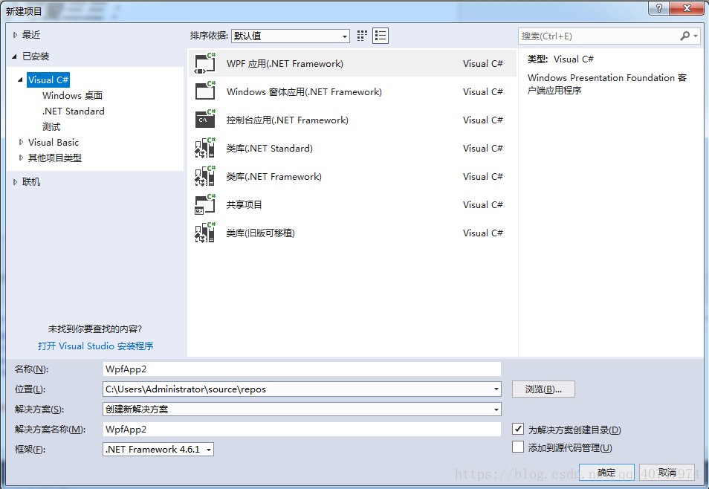Select Windows 窗体应用(.NET Framework) row text

point(304,92)
